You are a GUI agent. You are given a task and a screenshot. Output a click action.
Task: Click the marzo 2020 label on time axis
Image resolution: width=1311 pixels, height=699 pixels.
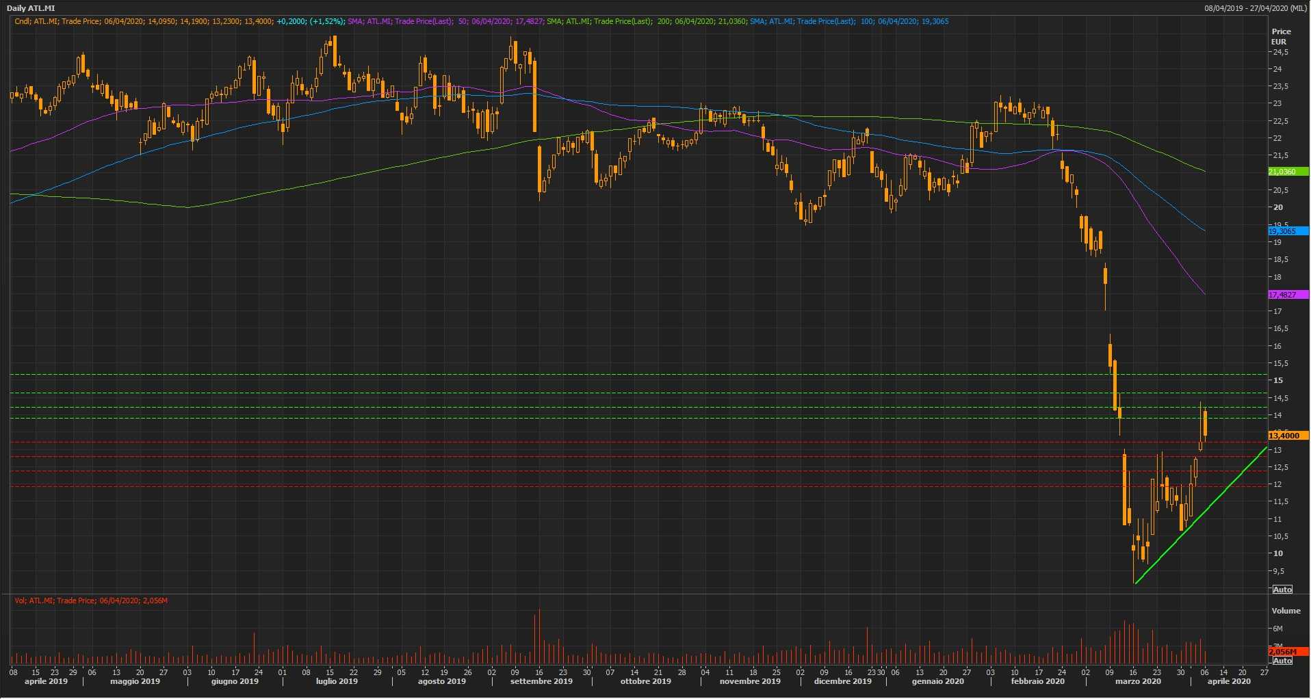[1138, 681]
